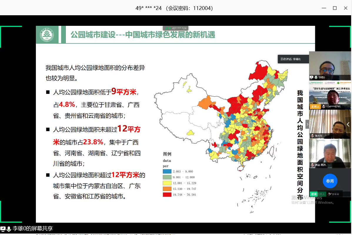The image size is (352, 235).
Task: Click the microphone icon on 李雄0's video tile
Action: point(316,77)
